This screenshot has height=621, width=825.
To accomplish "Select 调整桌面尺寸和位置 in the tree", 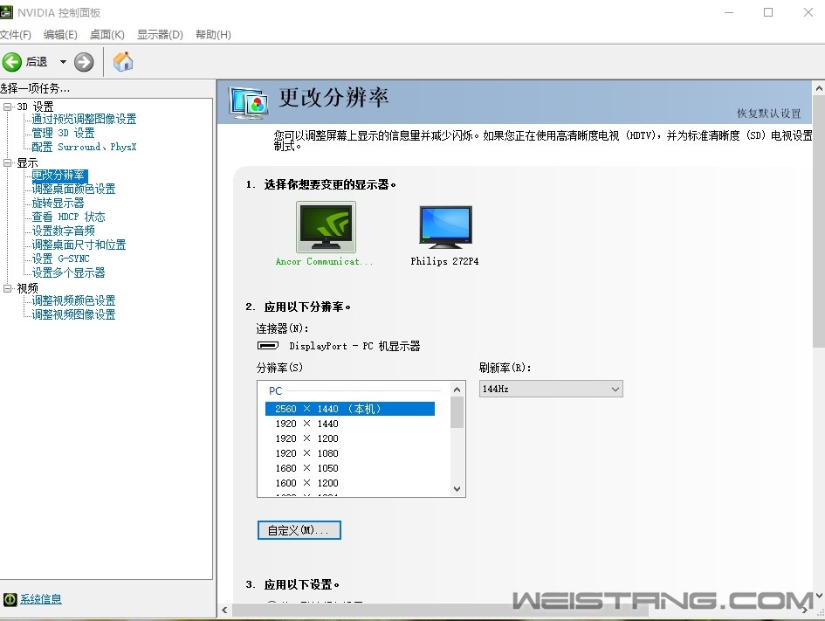I will [x=79, y=245].
